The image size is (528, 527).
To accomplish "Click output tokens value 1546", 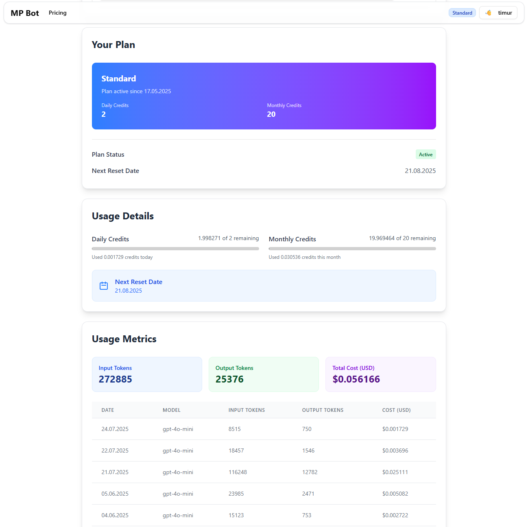I will [308, 450].
